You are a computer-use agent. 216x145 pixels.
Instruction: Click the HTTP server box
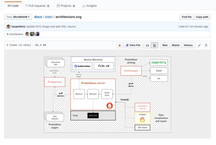(x=107, y=94)
